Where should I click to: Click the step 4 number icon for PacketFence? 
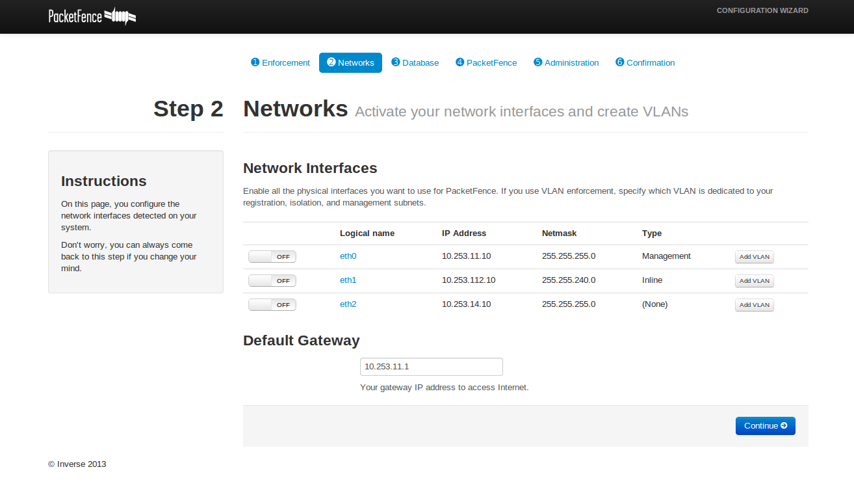459,62
